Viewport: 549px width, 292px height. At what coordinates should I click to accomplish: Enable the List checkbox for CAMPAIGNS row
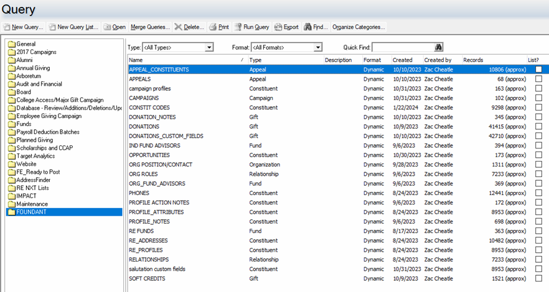point(538,98)
